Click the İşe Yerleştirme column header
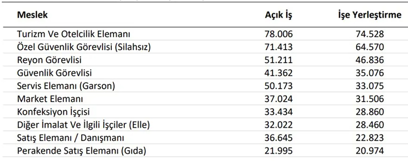 tap(369, 15)
